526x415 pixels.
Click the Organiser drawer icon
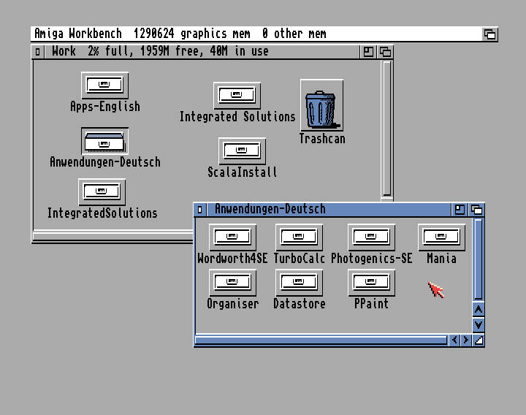(232, 282)
